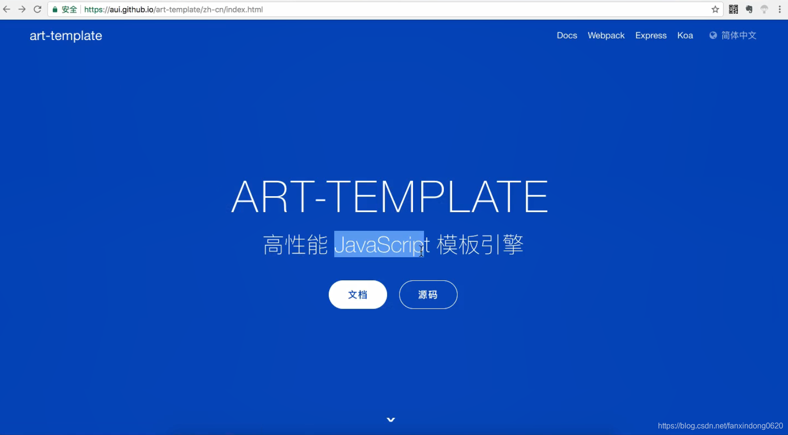Open the Express navigation link

pos(651,35)
